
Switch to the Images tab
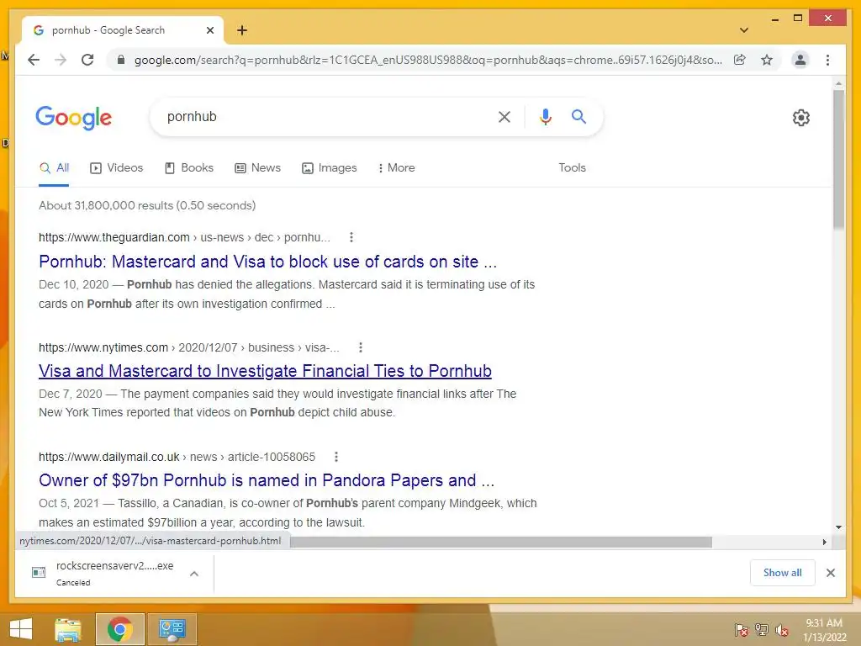coord(330,168)
